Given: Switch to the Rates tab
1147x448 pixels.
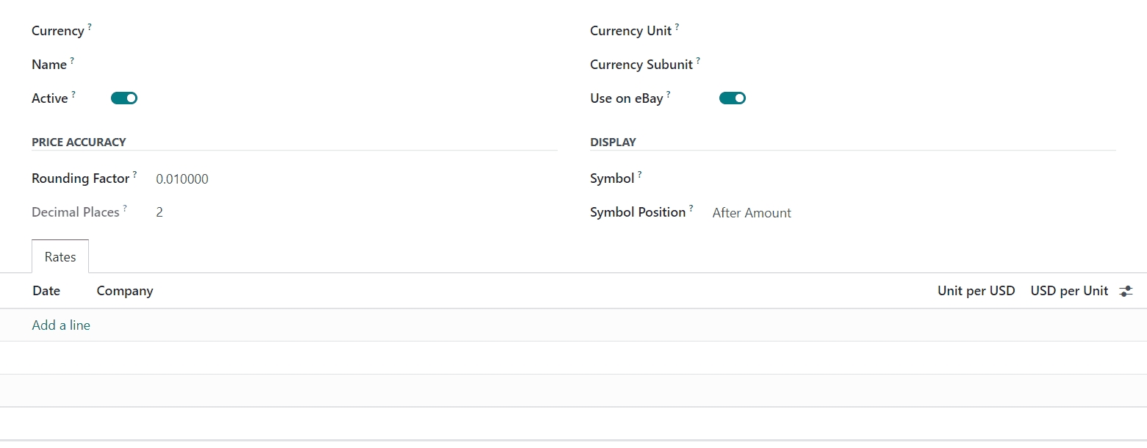Looking at the screenshot, I should point(60,257).
